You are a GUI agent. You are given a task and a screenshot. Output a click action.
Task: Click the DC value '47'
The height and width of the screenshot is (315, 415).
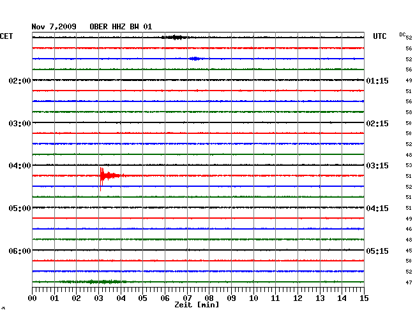pyautogui.click(x=409, y=282)
